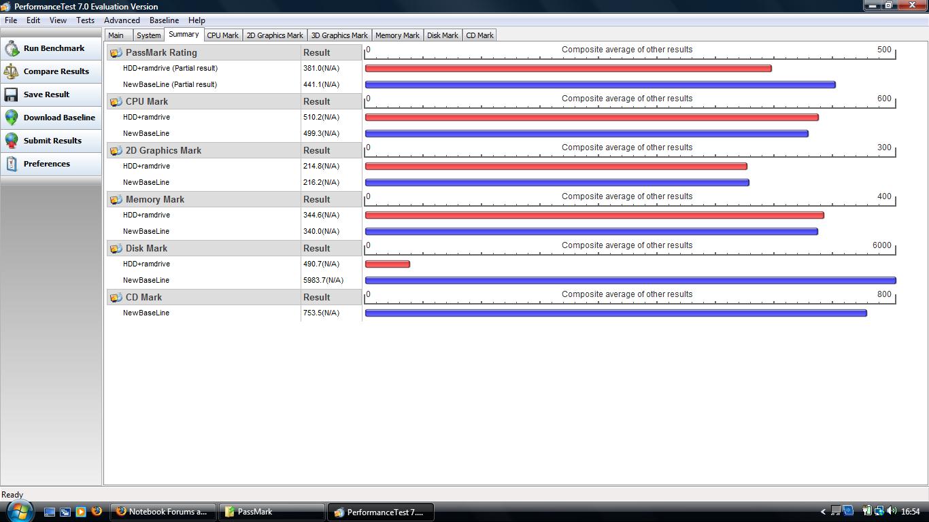Open the File menu

click(x=11, y=20)
